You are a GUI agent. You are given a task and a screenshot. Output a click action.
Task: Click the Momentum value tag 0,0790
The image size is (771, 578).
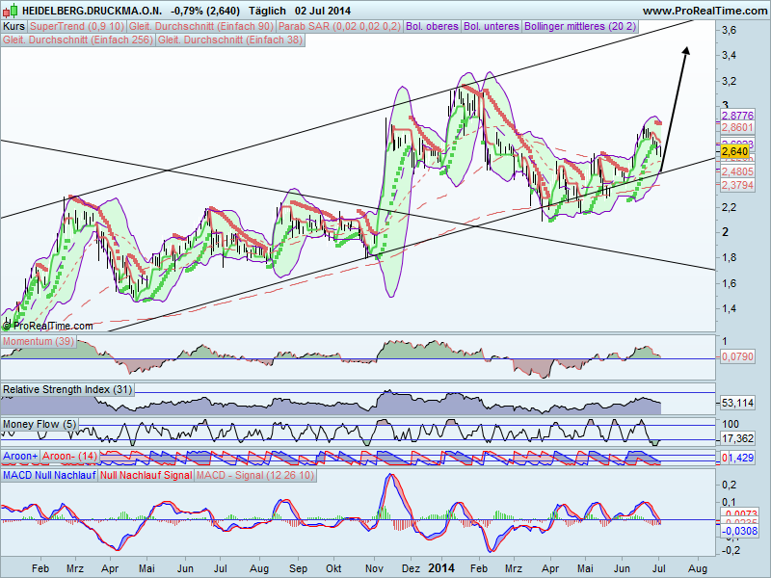(x=737, y=356)
